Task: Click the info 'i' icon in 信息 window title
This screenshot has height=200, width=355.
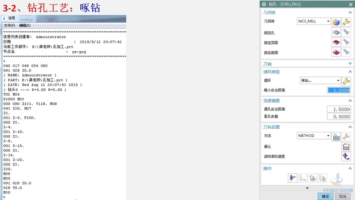Action: 4,18
